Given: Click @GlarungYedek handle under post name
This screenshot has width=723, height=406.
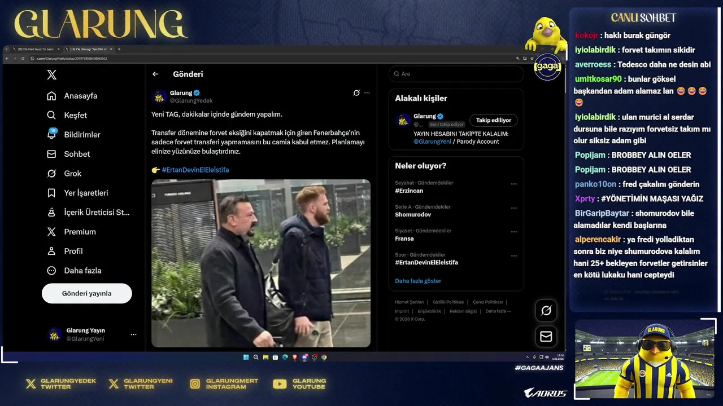Looking at the screenshot, I should 191,101.
